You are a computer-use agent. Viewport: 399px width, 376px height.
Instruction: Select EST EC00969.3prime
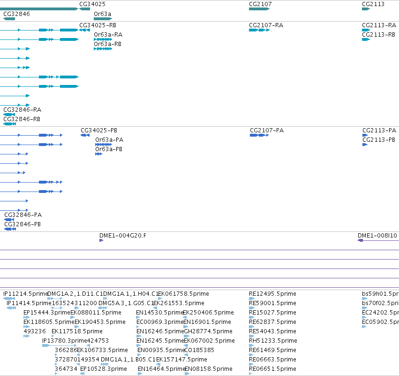160,322
